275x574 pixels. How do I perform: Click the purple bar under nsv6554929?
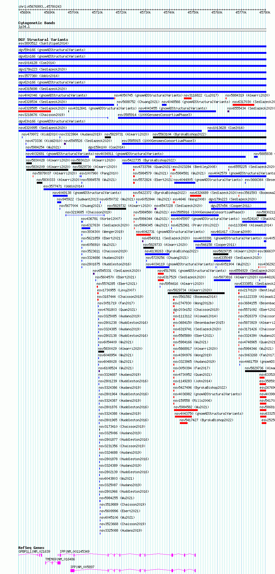coord(248,274)
